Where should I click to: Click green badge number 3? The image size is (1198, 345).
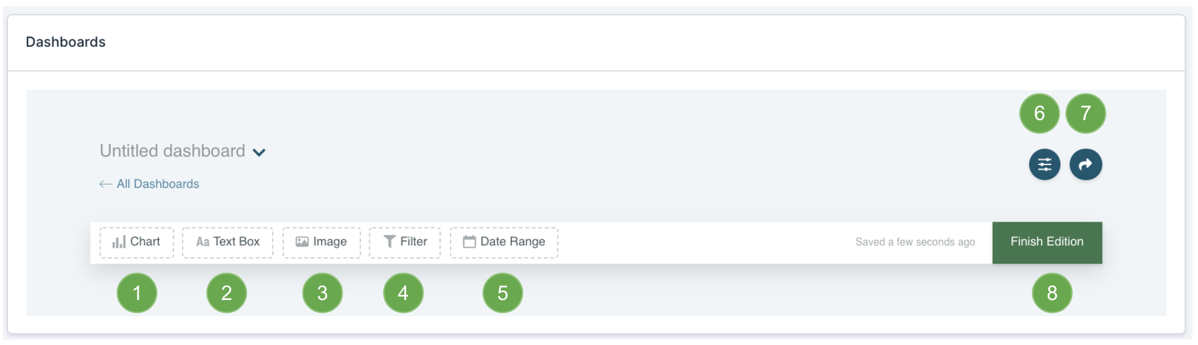(322, 293)
